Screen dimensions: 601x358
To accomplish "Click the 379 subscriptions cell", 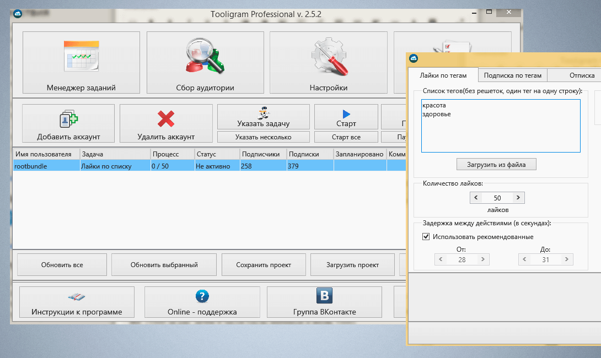I will tap(310, 166).
